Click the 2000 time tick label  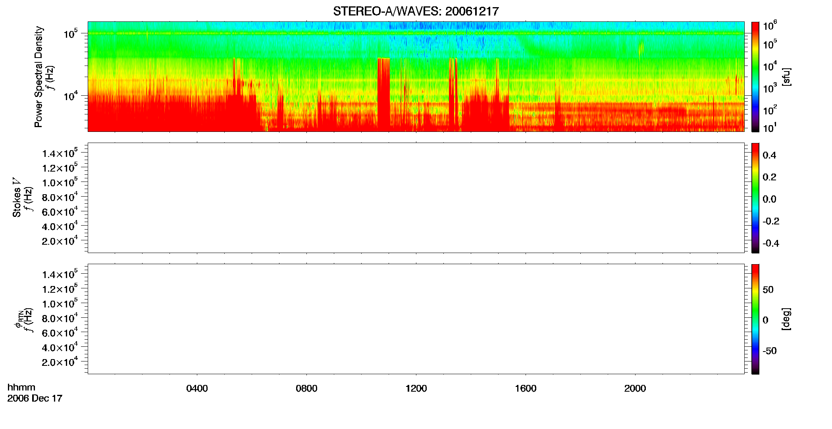635,388
